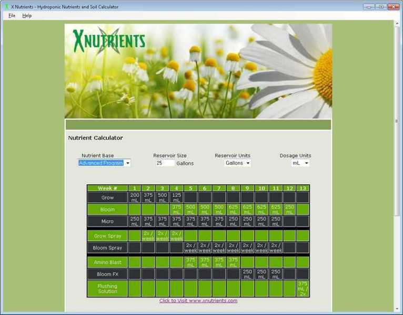Image resolution: width=403 pixels, height=315 pixels.
Task: Select the Bloom Spray row label
Action: (107, 248)
